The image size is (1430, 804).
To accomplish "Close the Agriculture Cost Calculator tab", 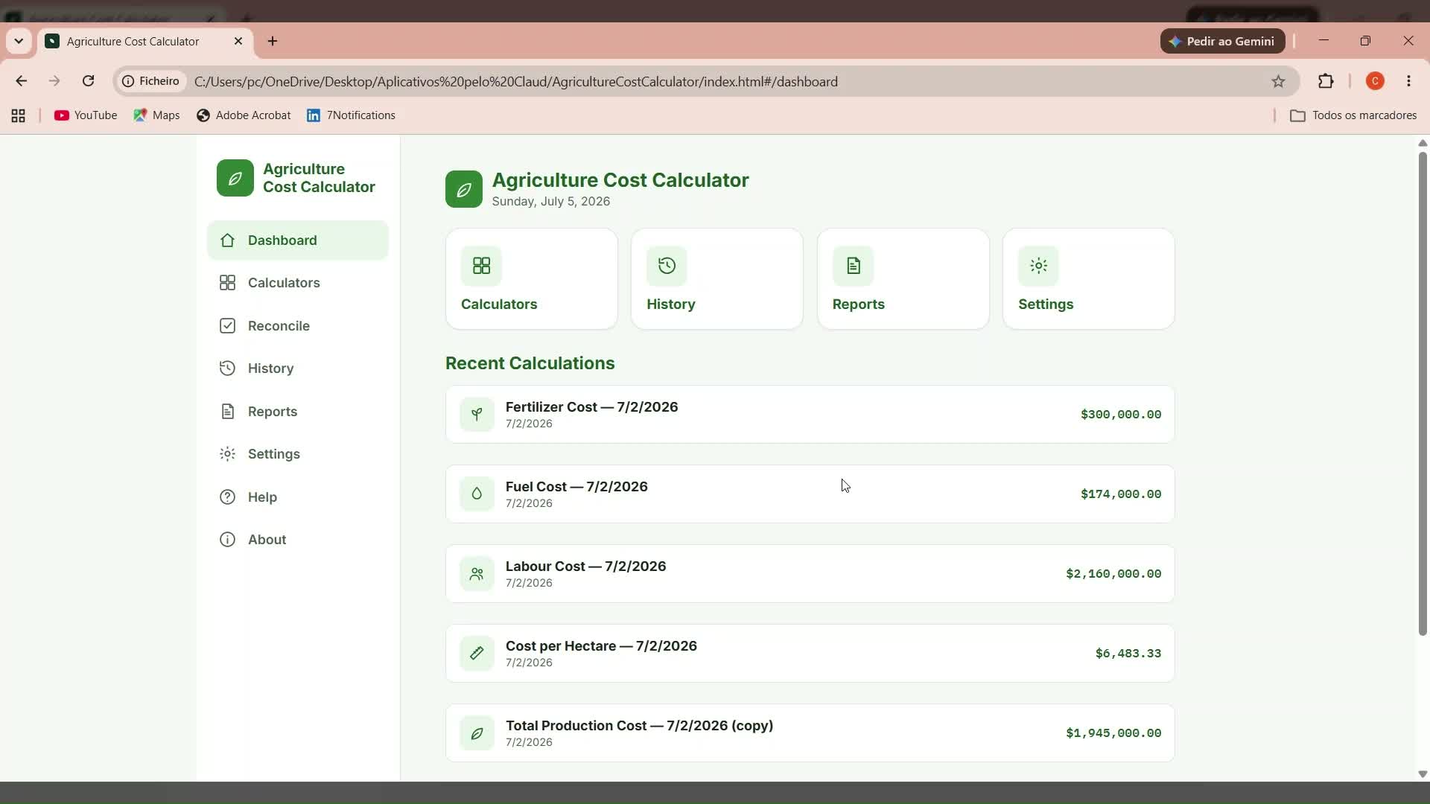I will [x=238, y=41].
